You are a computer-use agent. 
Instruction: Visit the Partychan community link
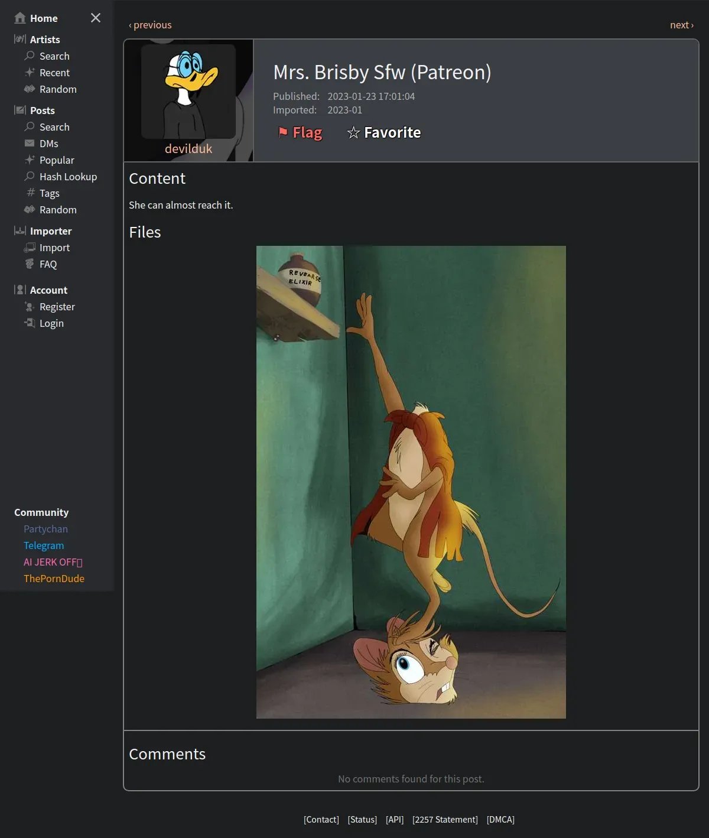[x=45, y=528]
